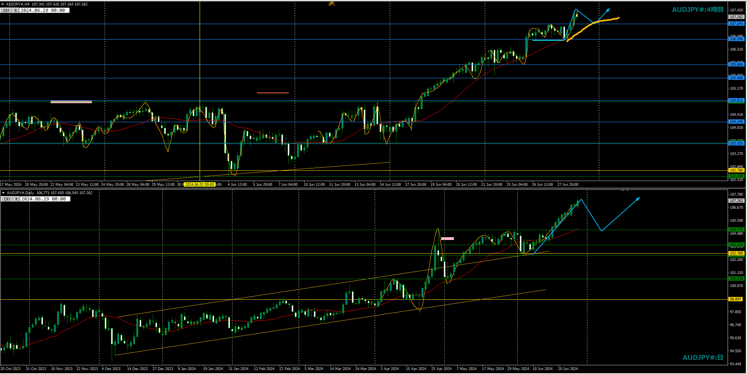Click the 105.170 scale value on H4 axis
Screen dimensions: 747x374
tap(736, 89)
